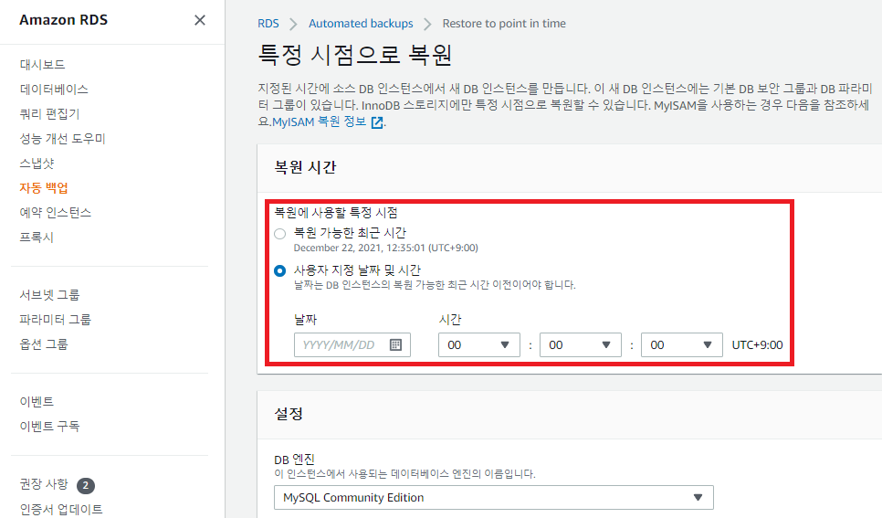Open the MyISAM 복원 정보 external link

(x=328, y=122)
